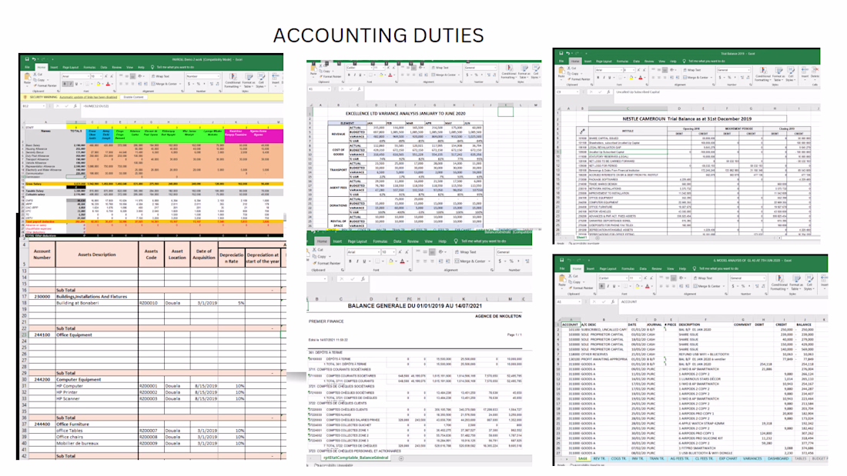Click Accounting Number Format dollar in GL Model Analysis
The height and width of the screenshot is (476, 847).
pyautogui.click(x=732, y=286)
